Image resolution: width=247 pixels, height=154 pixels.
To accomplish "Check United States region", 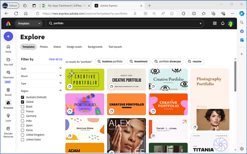I will coord(23,140).
